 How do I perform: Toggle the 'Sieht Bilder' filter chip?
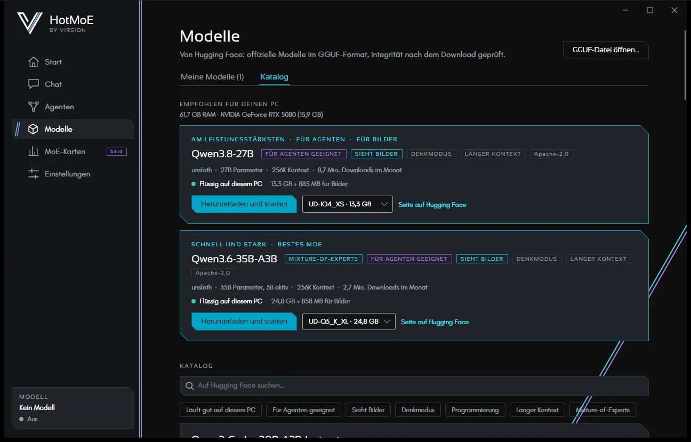[368, 410]
